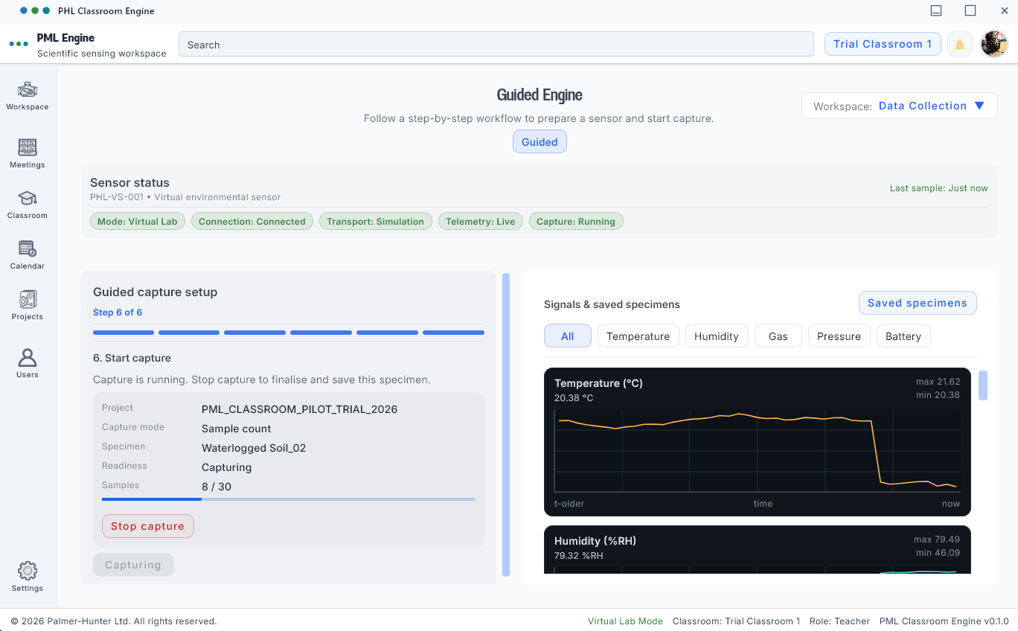Click the Capture: Running status chip

click(x=576, y=221)
